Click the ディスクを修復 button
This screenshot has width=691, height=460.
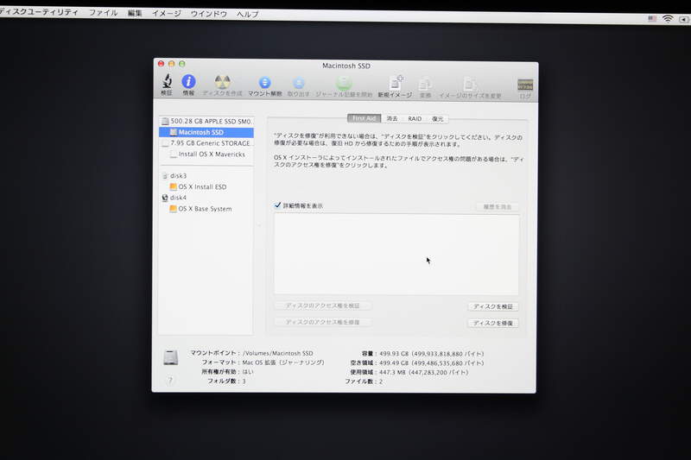(493, 323)
